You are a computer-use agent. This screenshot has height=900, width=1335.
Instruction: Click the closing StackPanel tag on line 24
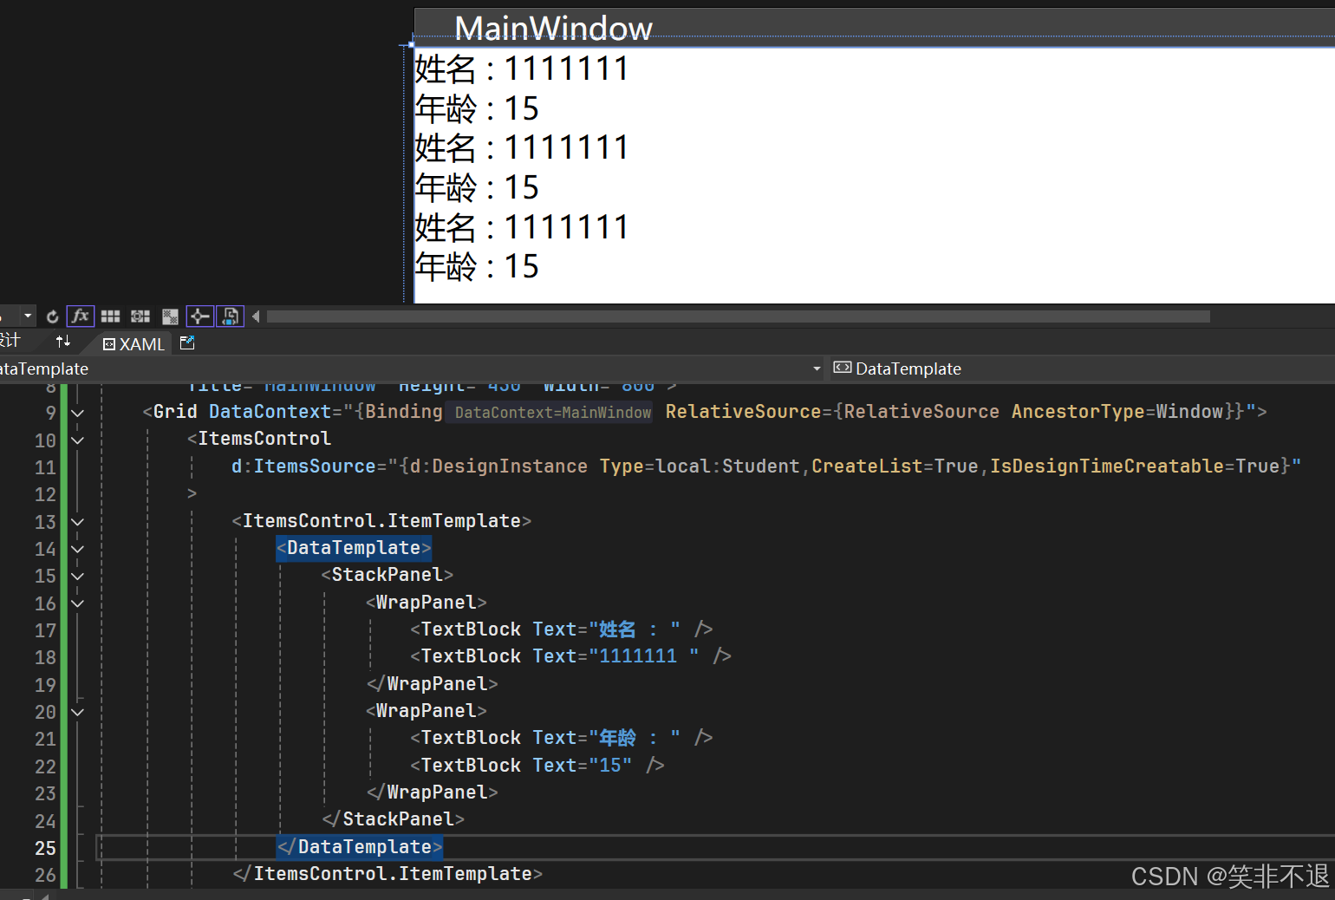[393, 819]
